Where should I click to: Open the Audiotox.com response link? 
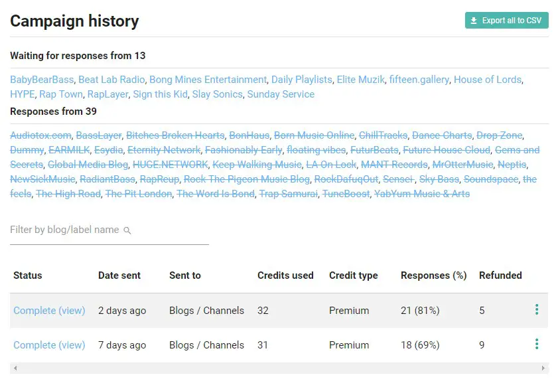[40, 135]
